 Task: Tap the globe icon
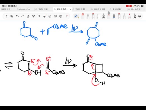(61, 16)
